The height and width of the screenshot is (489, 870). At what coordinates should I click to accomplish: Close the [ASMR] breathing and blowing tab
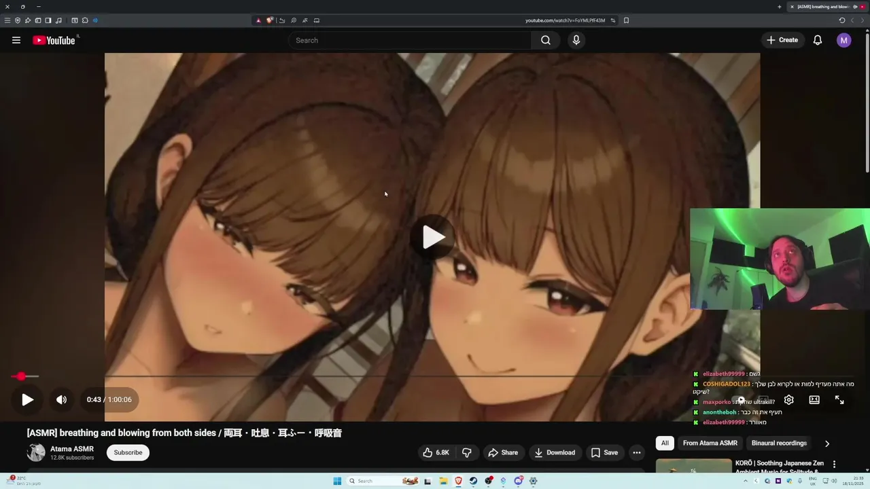point(792,7)
